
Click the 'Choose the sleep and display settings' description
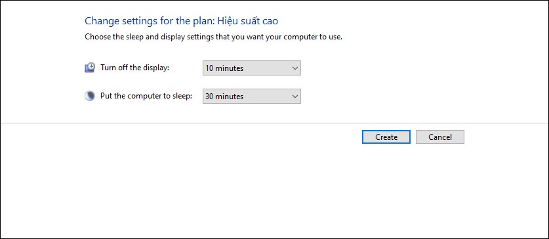[x=214, y=37]
